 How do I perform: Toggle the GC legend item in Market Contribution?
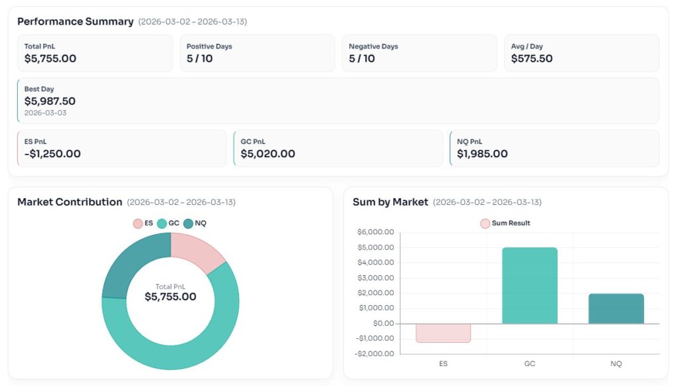pyautogui.click(x=168, y=224)
